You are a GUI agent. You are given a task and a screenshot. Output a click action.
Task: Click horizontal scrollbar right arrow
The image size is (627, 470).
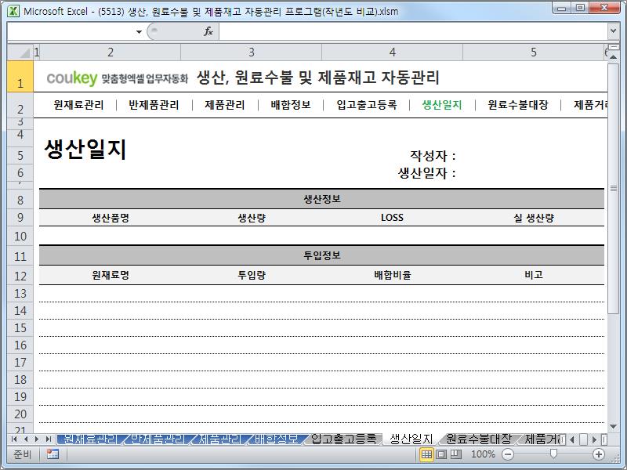click(594, 439)
